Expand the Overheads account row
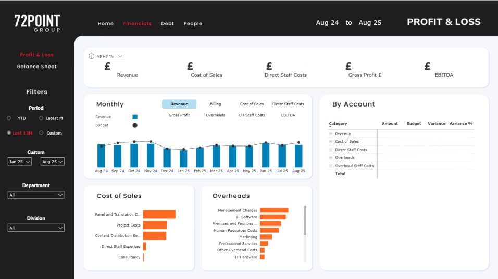This screenshot has height=279, width=498. click(331, 158)
